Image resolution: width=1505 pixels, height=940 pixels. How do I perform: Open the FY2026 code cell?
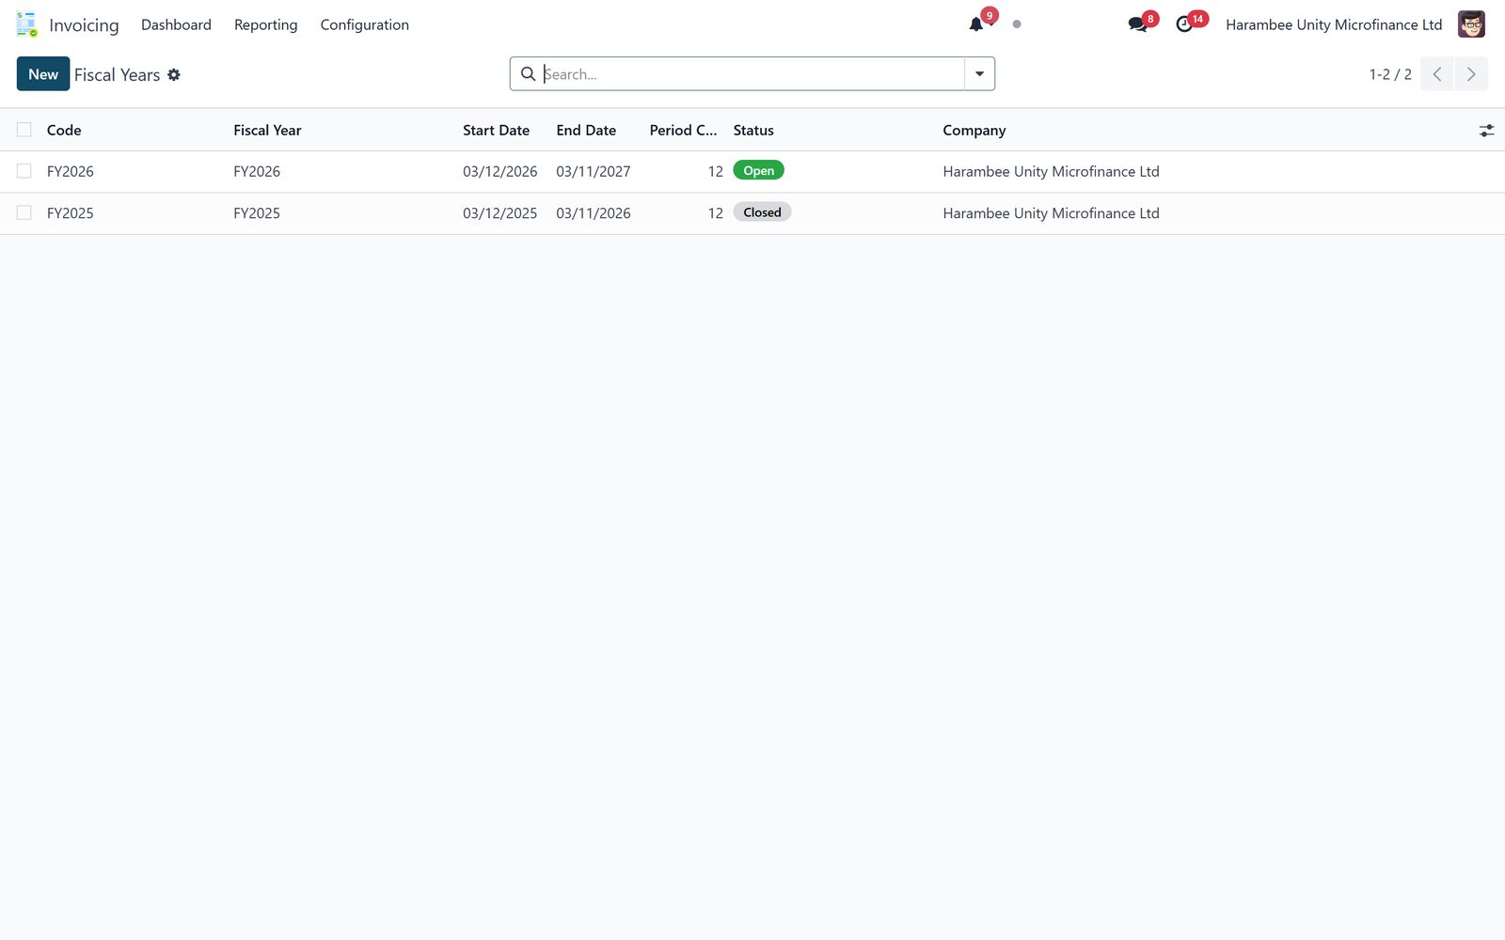[x=71, y=171]
